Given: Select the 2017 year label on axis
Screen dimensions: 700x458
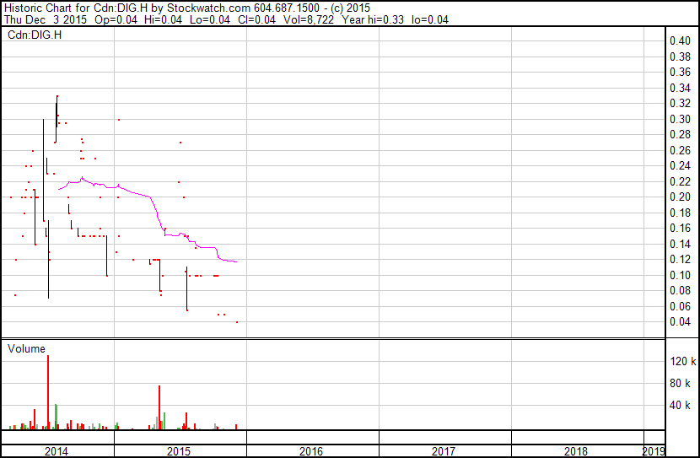Looking at the screenshot, I should tap(444, 451).
